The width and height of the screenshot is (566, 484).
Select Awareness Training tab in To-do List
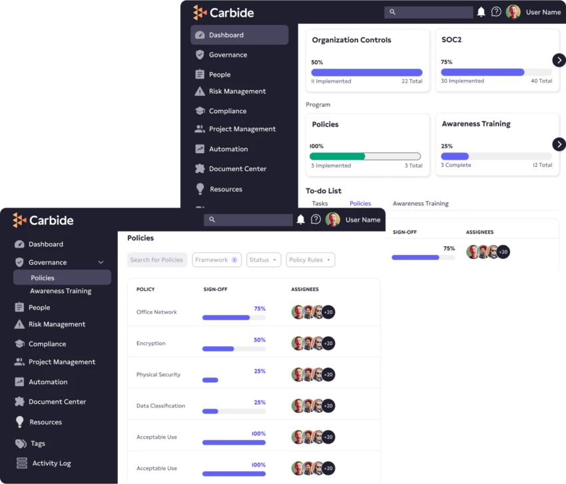(420, 204)
